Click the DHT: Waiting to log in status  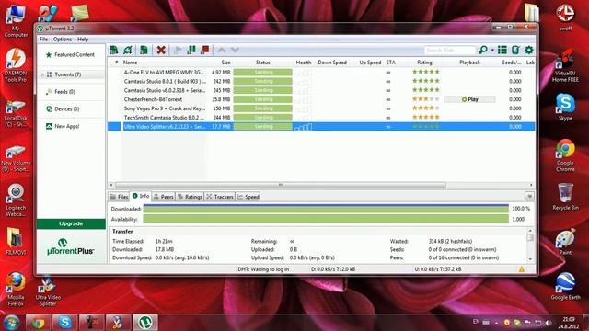263,269
